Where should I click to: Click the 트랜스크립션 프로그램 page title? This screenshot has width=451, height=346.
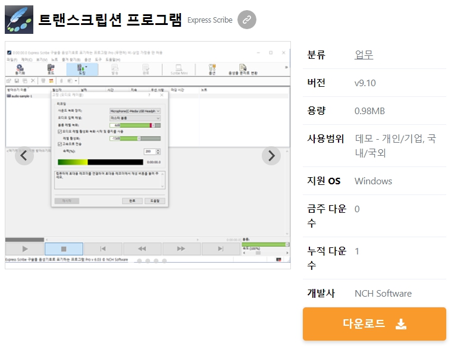(110, 20)
